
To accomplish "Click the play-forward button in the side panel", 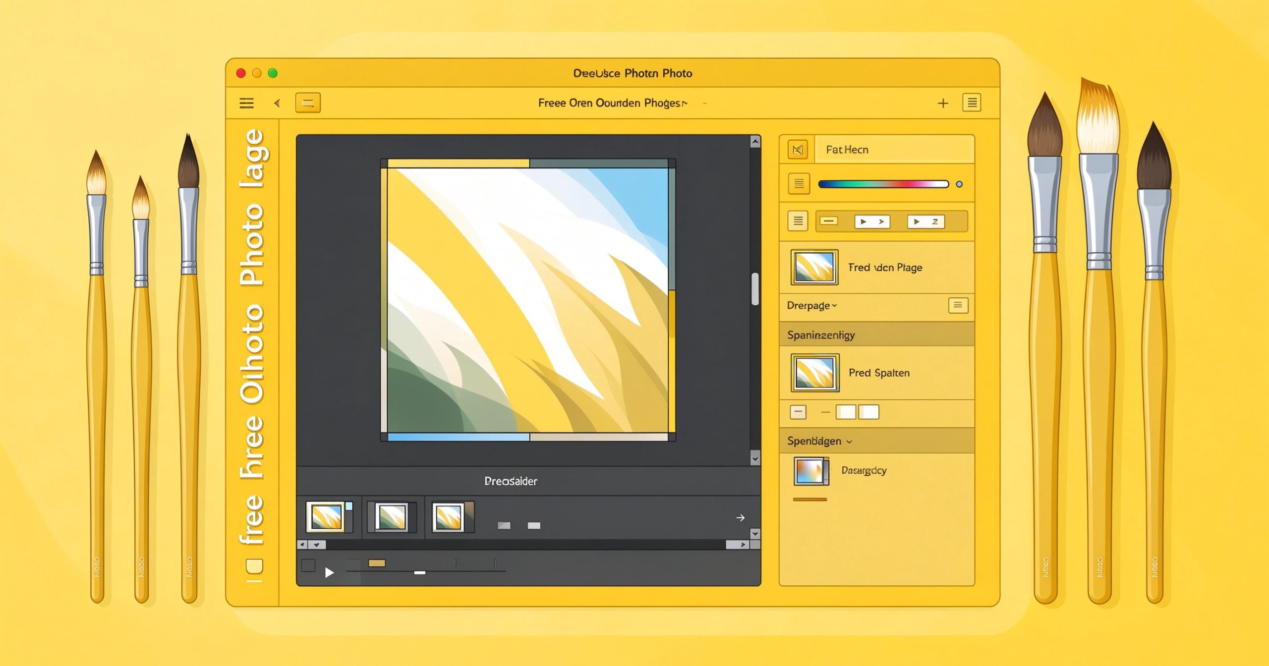I will point(872,222).
